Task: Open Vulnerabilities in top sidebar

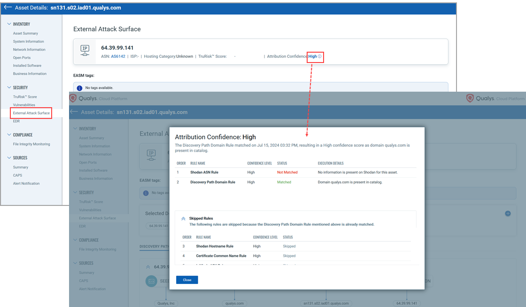Action: point(24,105)
